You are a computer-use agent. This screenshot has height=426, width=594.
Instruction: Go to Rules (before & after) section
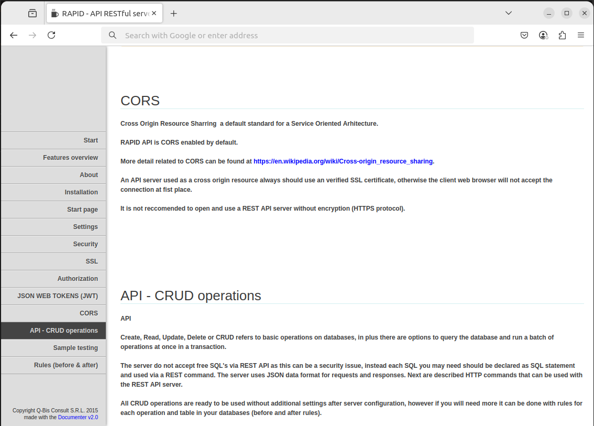coord(53,365)
